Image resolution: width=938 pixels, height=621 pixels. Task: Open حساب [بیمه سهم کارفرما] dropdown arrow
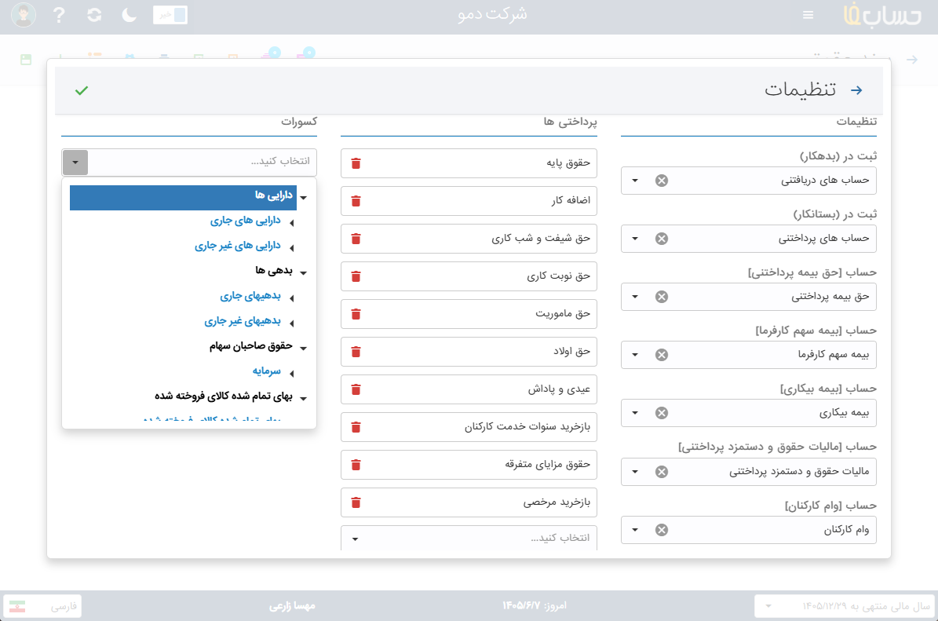point(635,355)
